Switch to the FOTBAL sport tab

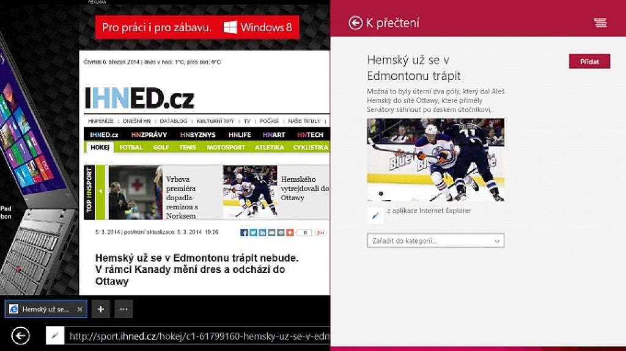[131, 148]
